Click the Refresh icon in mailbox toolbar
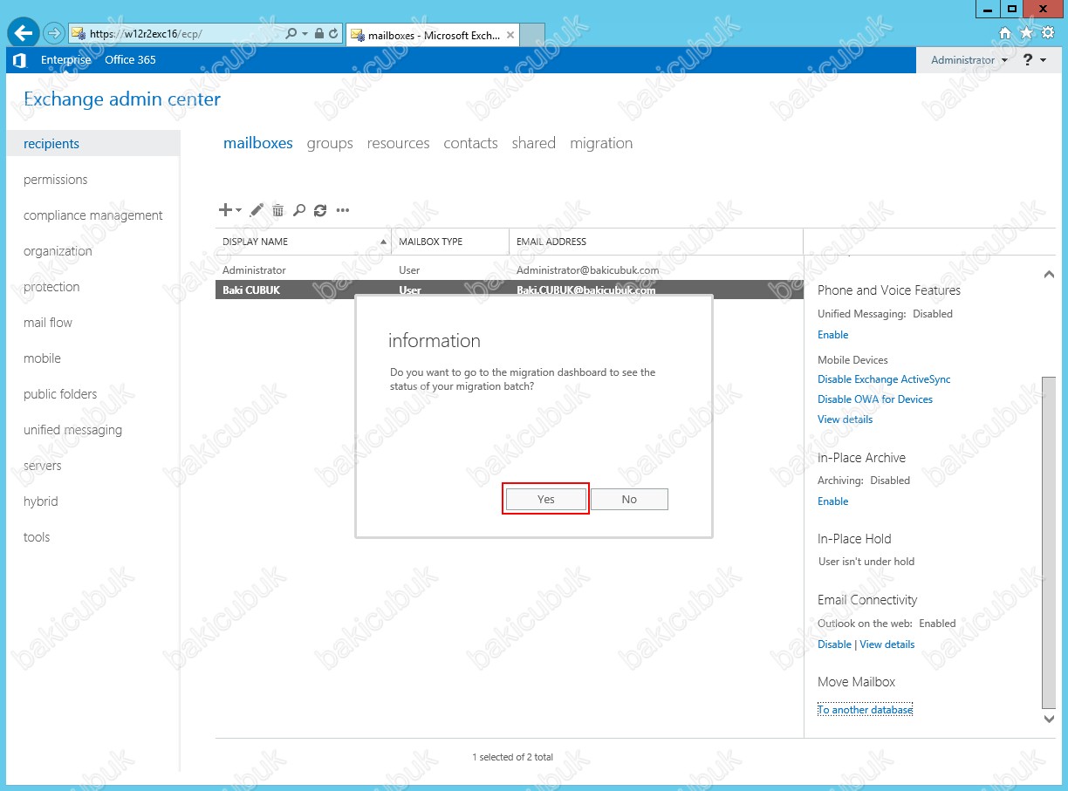1068x791 pixels. point(320,210)
